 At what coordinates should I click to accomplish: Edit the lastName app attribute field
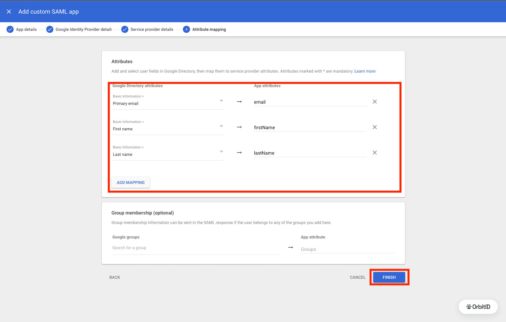pyautogui.click(x=310, y=153)
